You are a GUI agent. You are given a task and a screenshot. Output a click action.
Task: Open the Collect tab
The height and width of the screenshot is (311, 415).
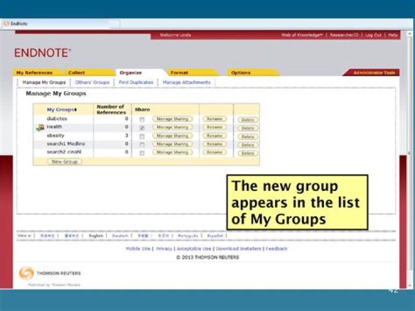(77, 73)
